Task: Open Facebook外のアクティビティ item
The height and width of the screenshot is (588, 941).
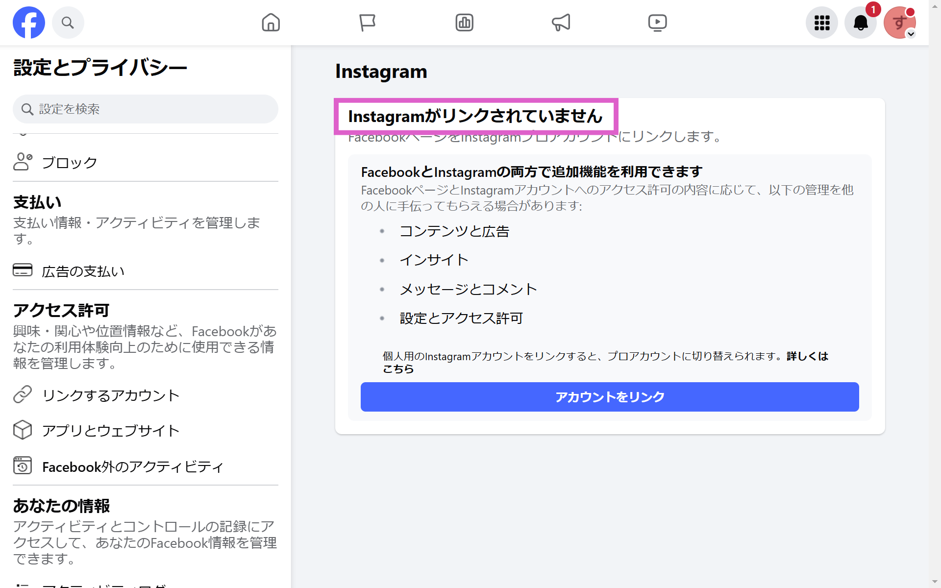Action: point(132,466)
